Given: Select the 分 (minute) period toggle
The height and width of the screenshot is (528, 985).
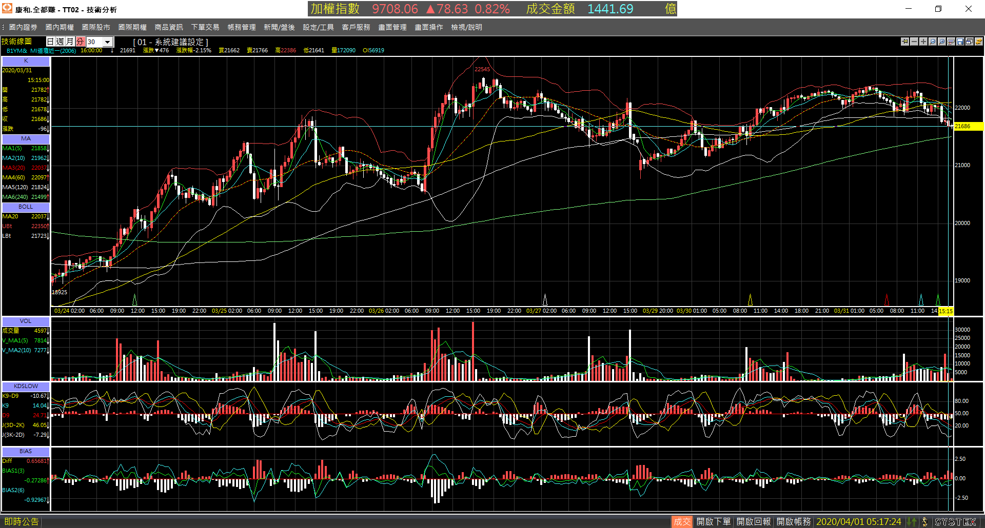Looking at the screenshot, I should coord(81,42).
